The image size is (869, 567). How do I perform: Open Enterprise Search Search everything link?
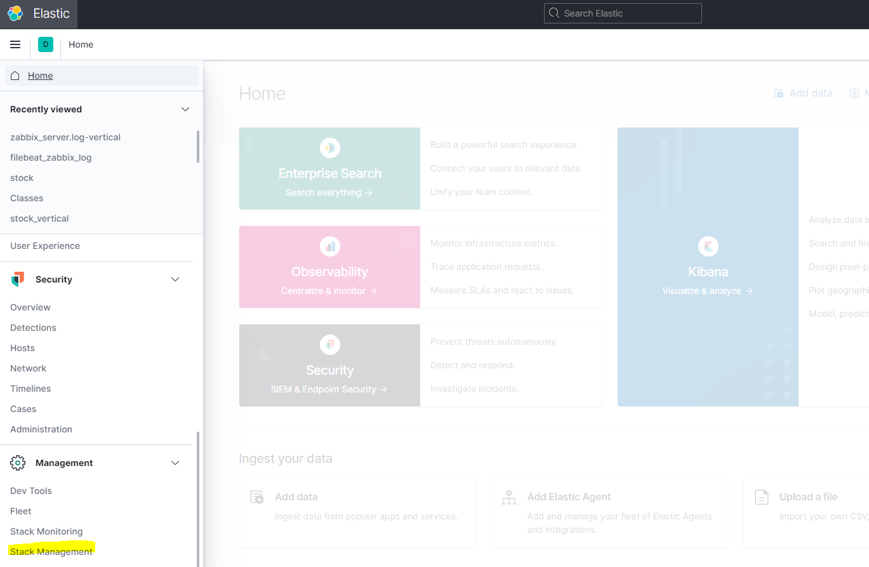click(x=329, y=192)
